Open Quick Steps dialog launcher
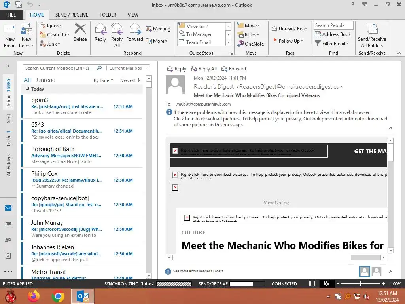The width and height of the screenshot is (405, 304). point(231,53)
